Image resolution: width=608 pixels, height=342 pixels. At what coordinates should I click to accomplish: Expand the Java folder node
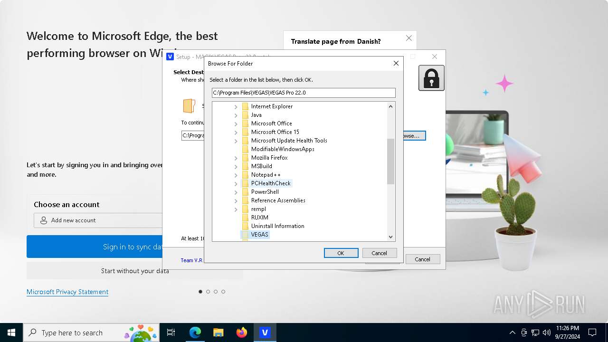coord(236,115)
